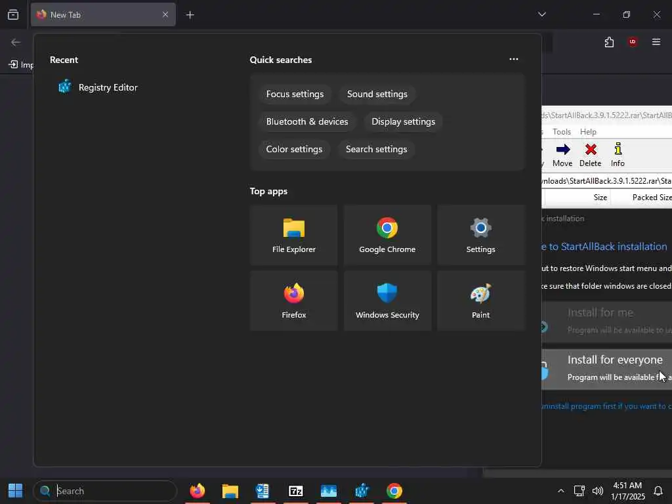Image resolution: width=672 pixels, height=504 pixels.
Task: Click the blue landscape app icon on taskbar
Action: [x=329, y=491]
